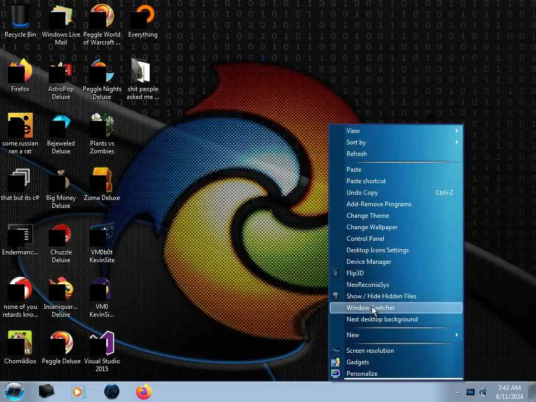Select the Visual Studio 2015 desktop icon
This screenshot has height=402, width=536.
click(x=102, y=351)
